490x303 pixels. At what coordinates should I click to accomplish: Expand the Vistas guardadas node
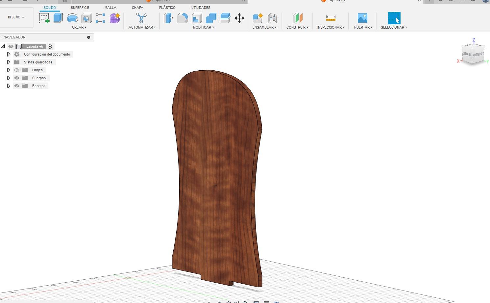pyautogui.click(x=9, y=62)
